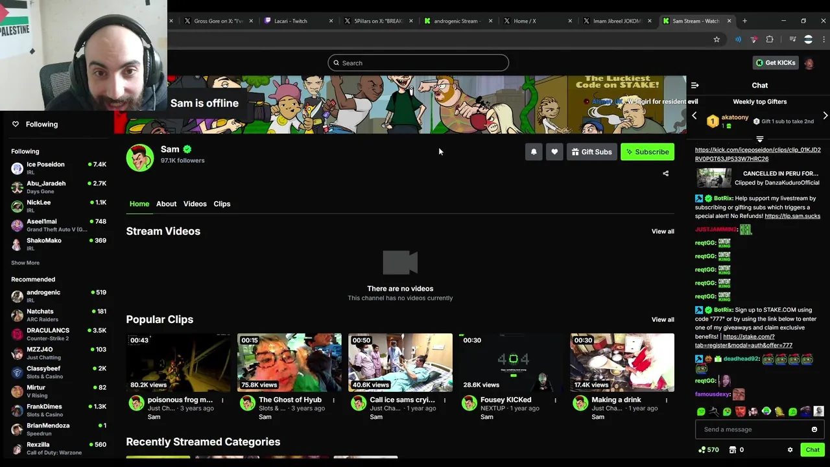Open the Videos channel tab
The width and height of the screenshot is (830, 467).
tap(195, 204)
